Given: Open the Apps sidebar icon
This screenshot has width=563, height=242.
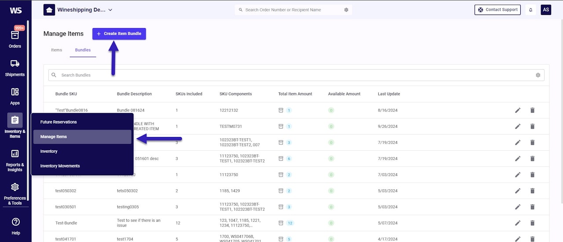Looking at the screenshot, I should tap(15, 96).
